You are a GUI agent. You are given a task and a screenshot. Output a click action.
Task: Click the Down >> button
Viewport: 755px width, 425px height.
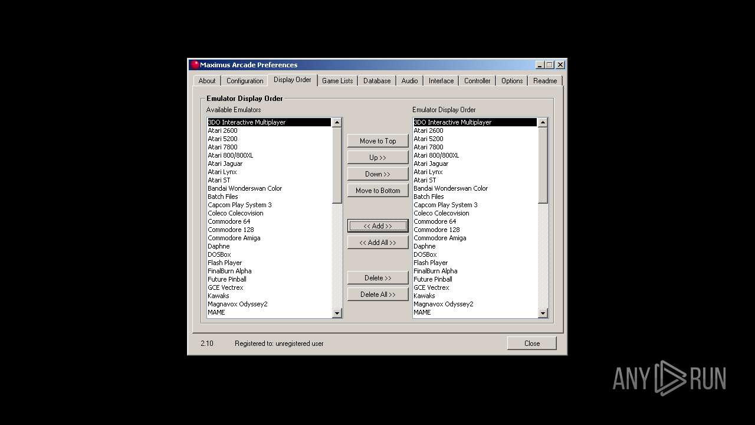[378, 174]
